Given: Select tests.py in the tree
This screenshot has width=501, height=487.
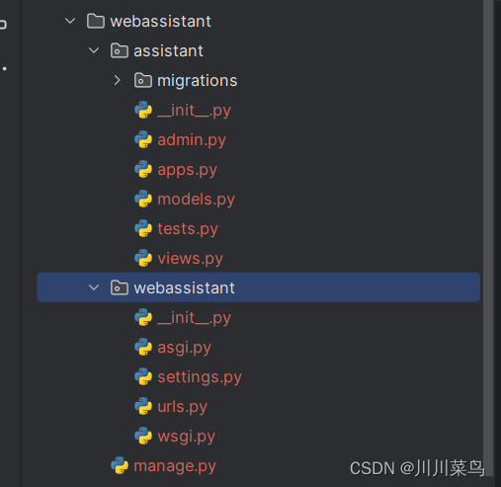Looking at the screenshot, I should pyautogui.click(x=188, y=229).
